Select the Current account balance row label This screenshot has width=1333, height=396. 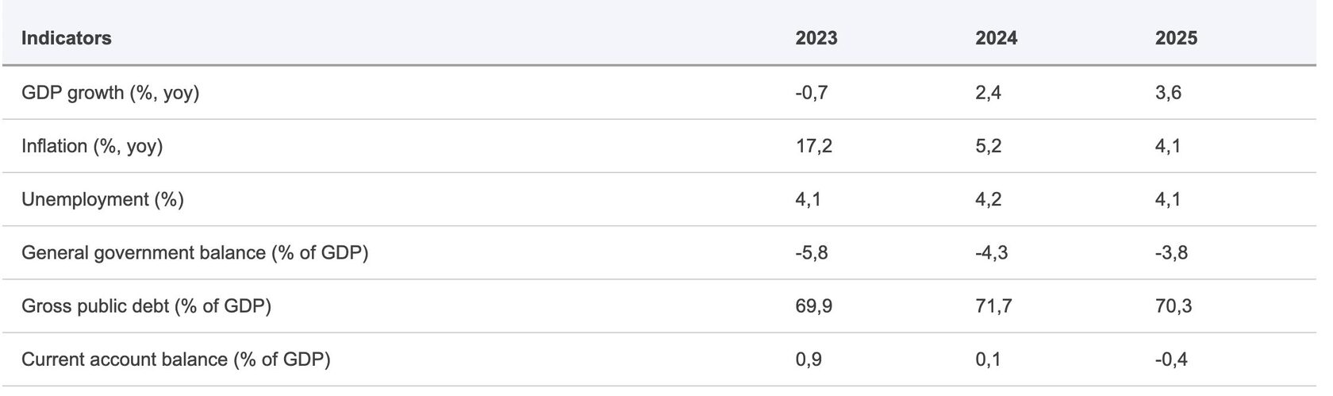[x=175, y=359]
